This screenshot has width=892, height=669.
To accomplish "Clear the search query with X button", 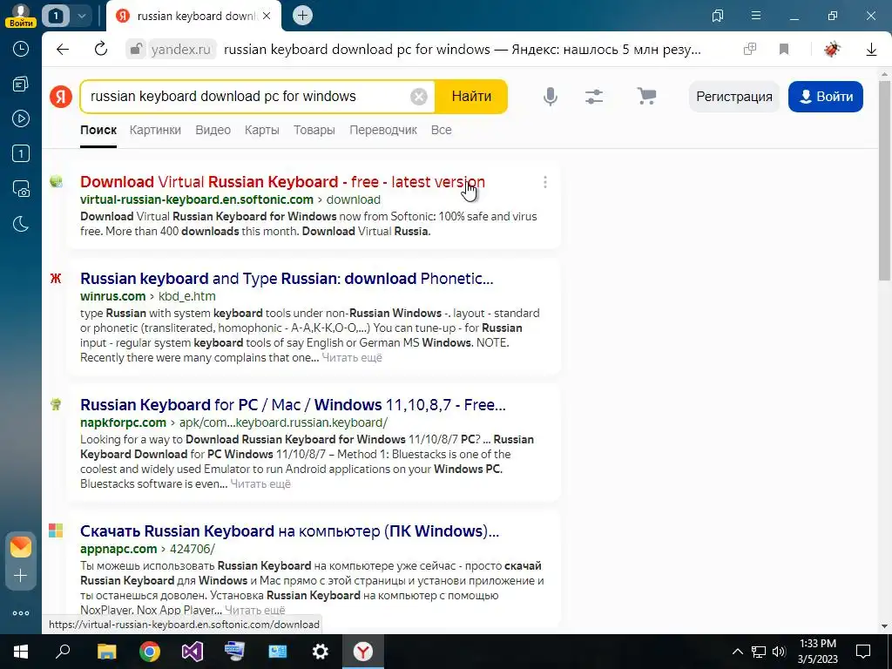I will [419, 97].
